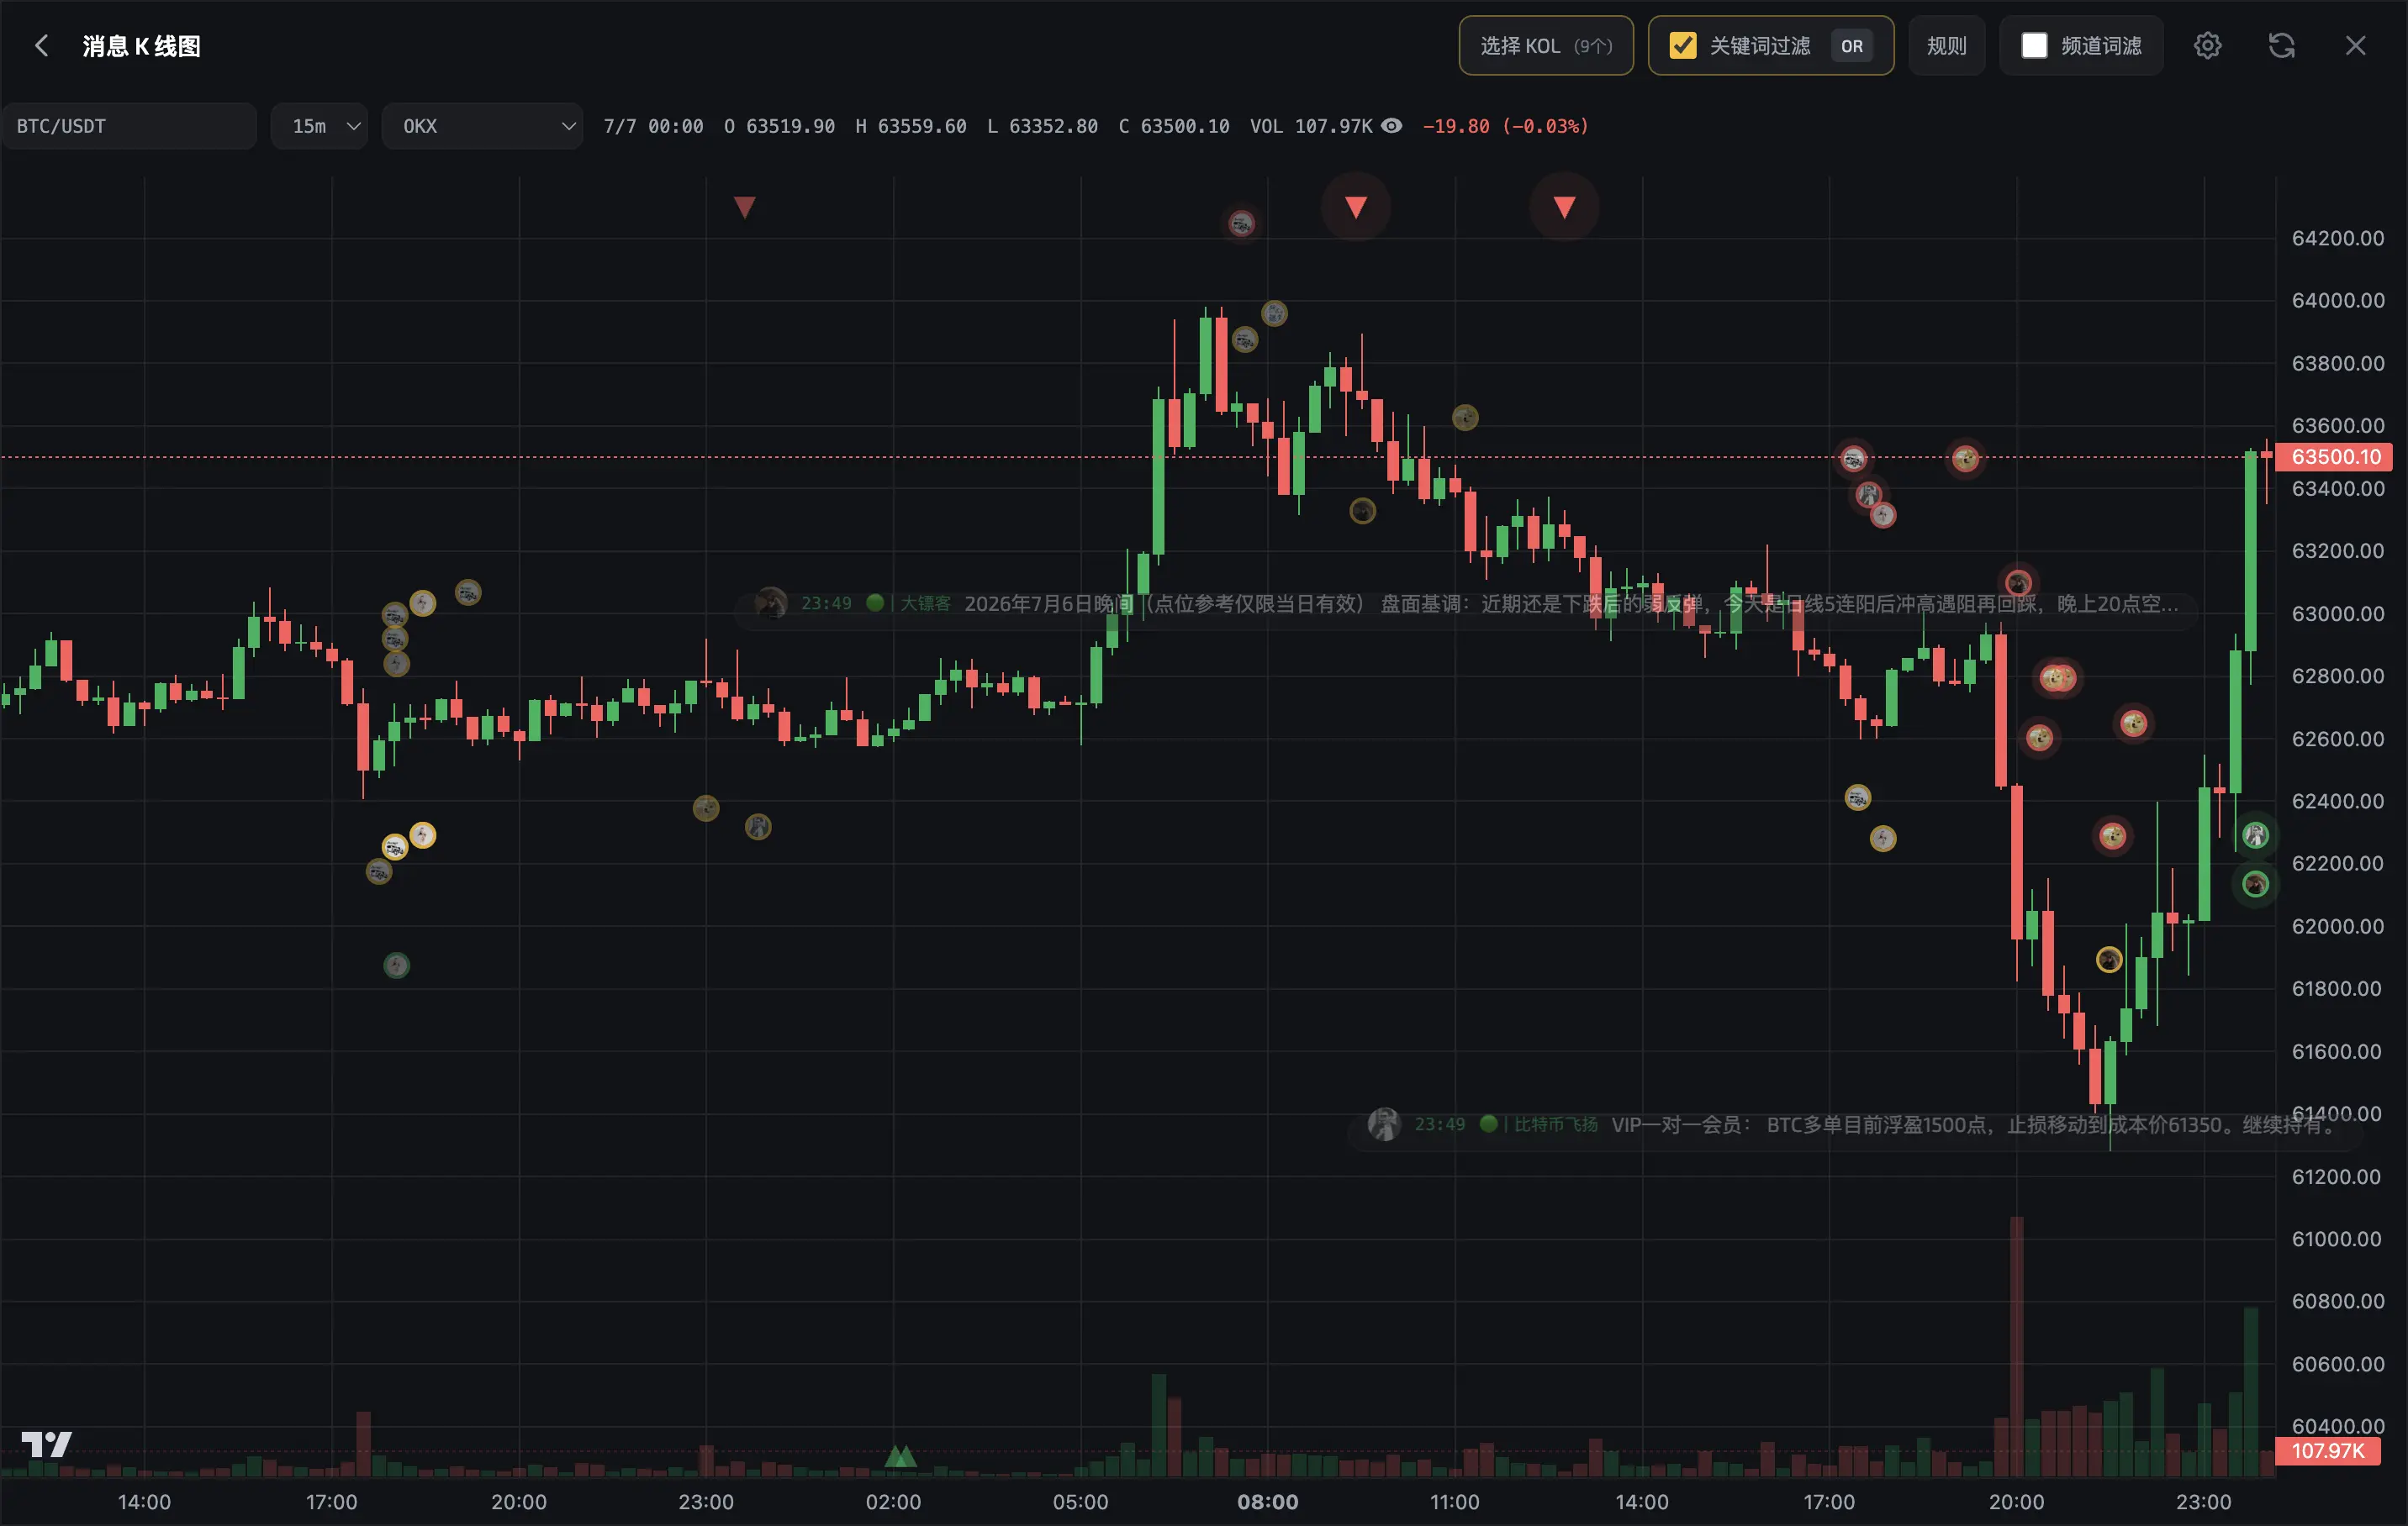
Task: Toggle the eye icon next to VOL
Action: click(1391, 126)
